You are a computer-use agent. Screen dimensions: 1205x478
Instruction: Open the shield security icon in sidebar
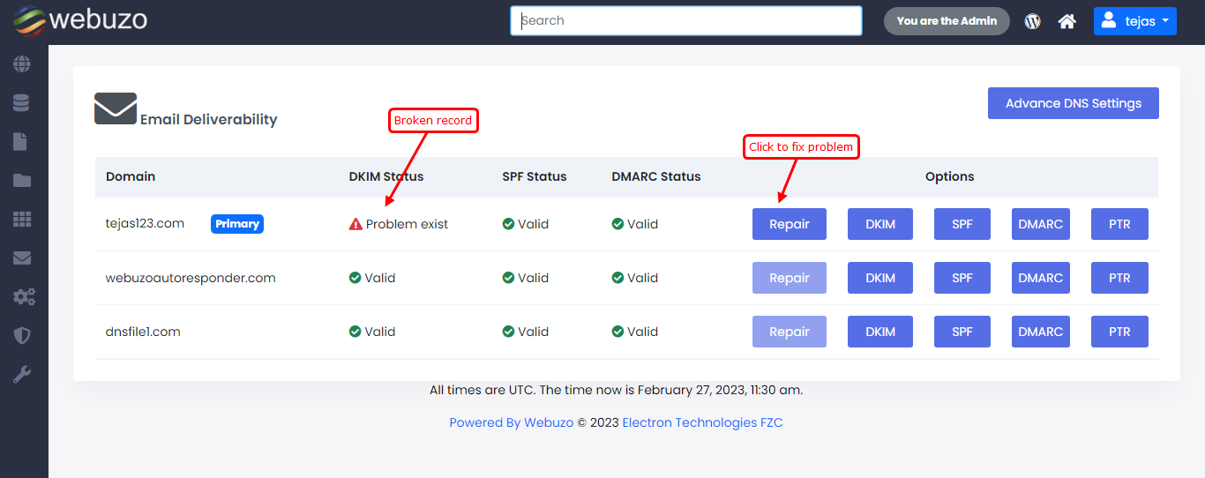(21, 336)
